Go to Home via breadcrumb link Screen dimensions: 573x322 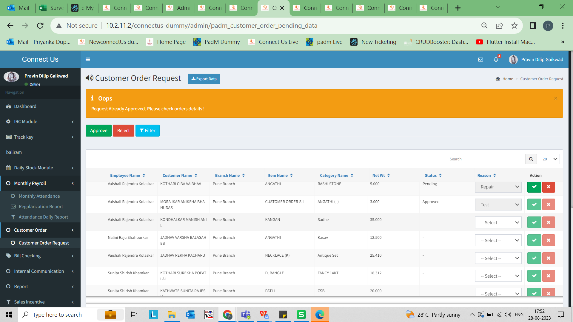(x=507, y=79)
